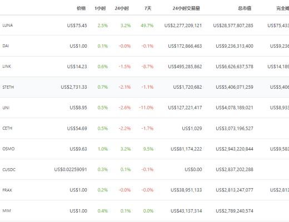Open the MIM coin link
The width and height of the screenshot is (289, 222).
[7, 211]
